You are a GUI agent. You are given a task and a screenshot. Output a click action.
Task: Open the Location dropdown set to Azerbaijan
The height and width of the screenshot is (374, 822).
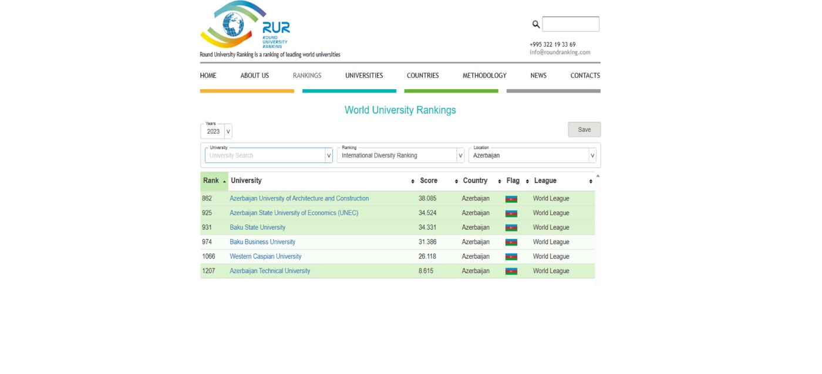(x=592, y=156)
